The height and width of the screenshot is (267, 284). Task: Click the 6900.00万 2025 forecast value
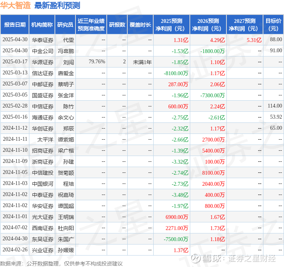click(177, 217)
